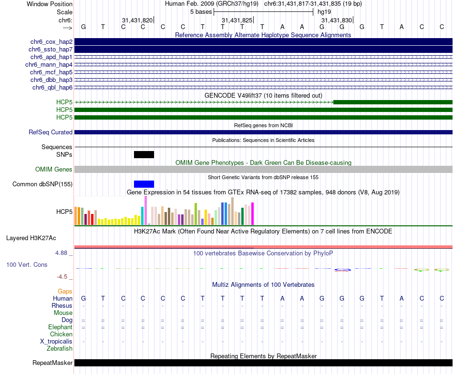Click the 31,431,820 position marker

pyautogui.click(x=137, y=20)
